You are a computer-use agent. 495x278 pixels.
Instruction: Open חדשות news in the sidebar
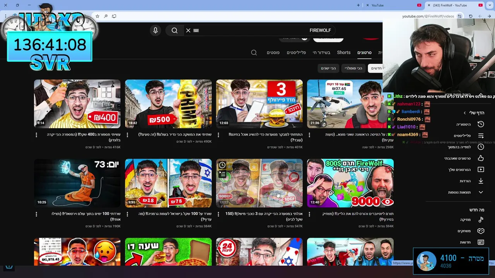click(x=472, y=242)
